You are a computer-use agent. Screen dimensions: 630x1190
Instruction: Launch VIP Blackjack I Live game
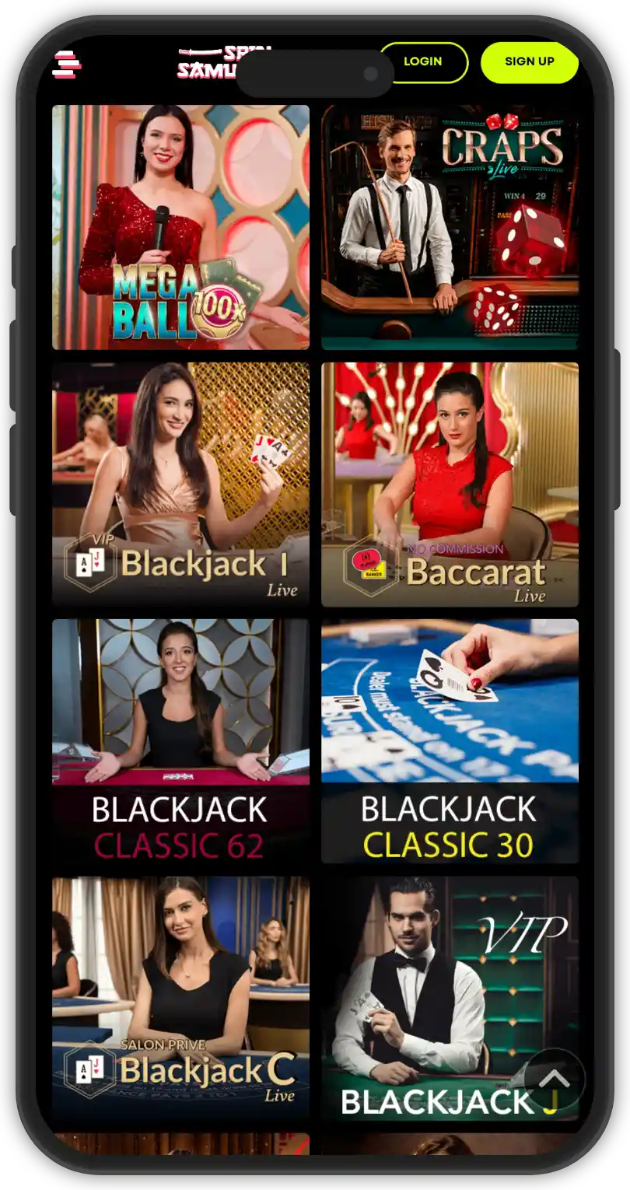pos(180,485)
